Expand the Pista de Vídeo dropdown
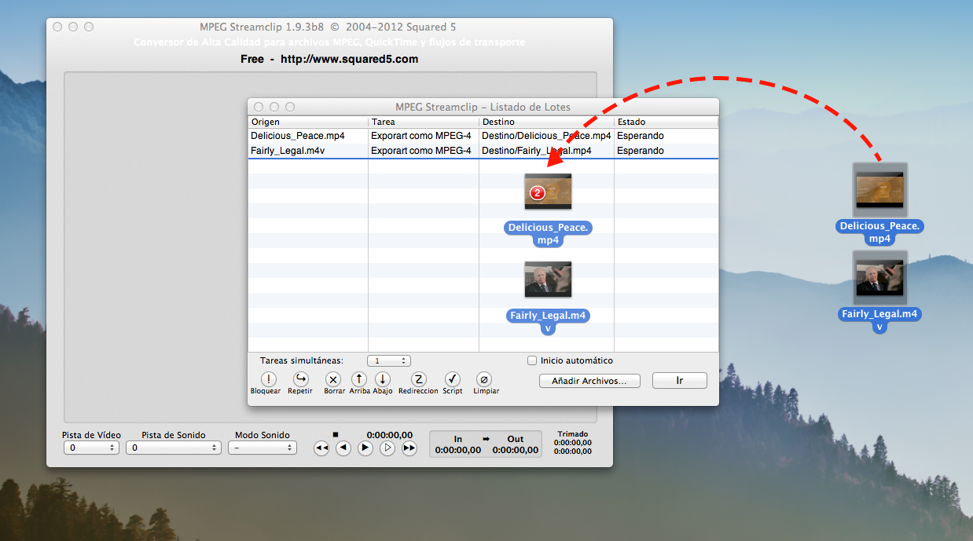The height and width of the screenshot is (541, 973). [91, 448]
